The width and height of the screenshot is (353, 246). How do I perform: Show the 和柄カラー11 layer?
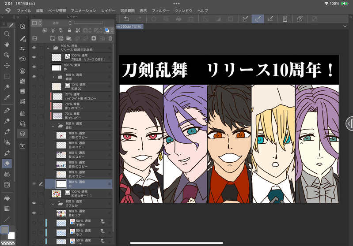[34, 194]
